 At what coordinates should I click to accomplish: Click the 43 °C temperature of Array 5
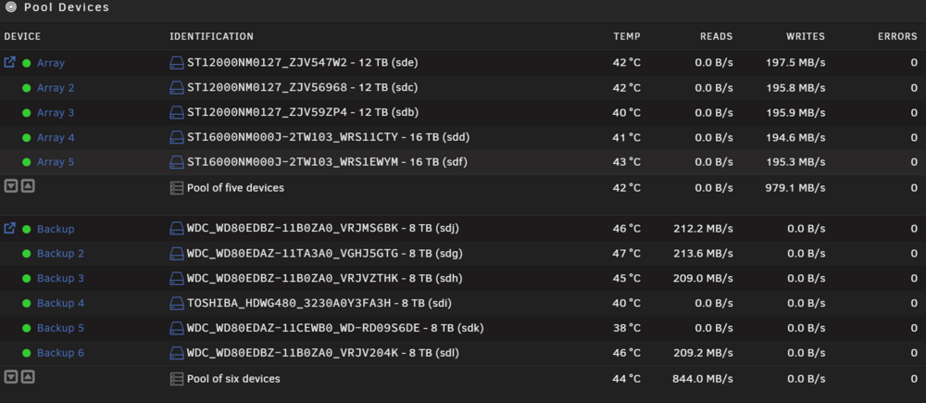627,161
